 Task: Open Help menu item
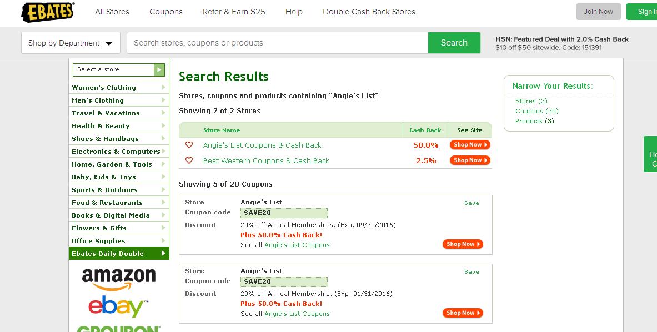coord(294,12)
